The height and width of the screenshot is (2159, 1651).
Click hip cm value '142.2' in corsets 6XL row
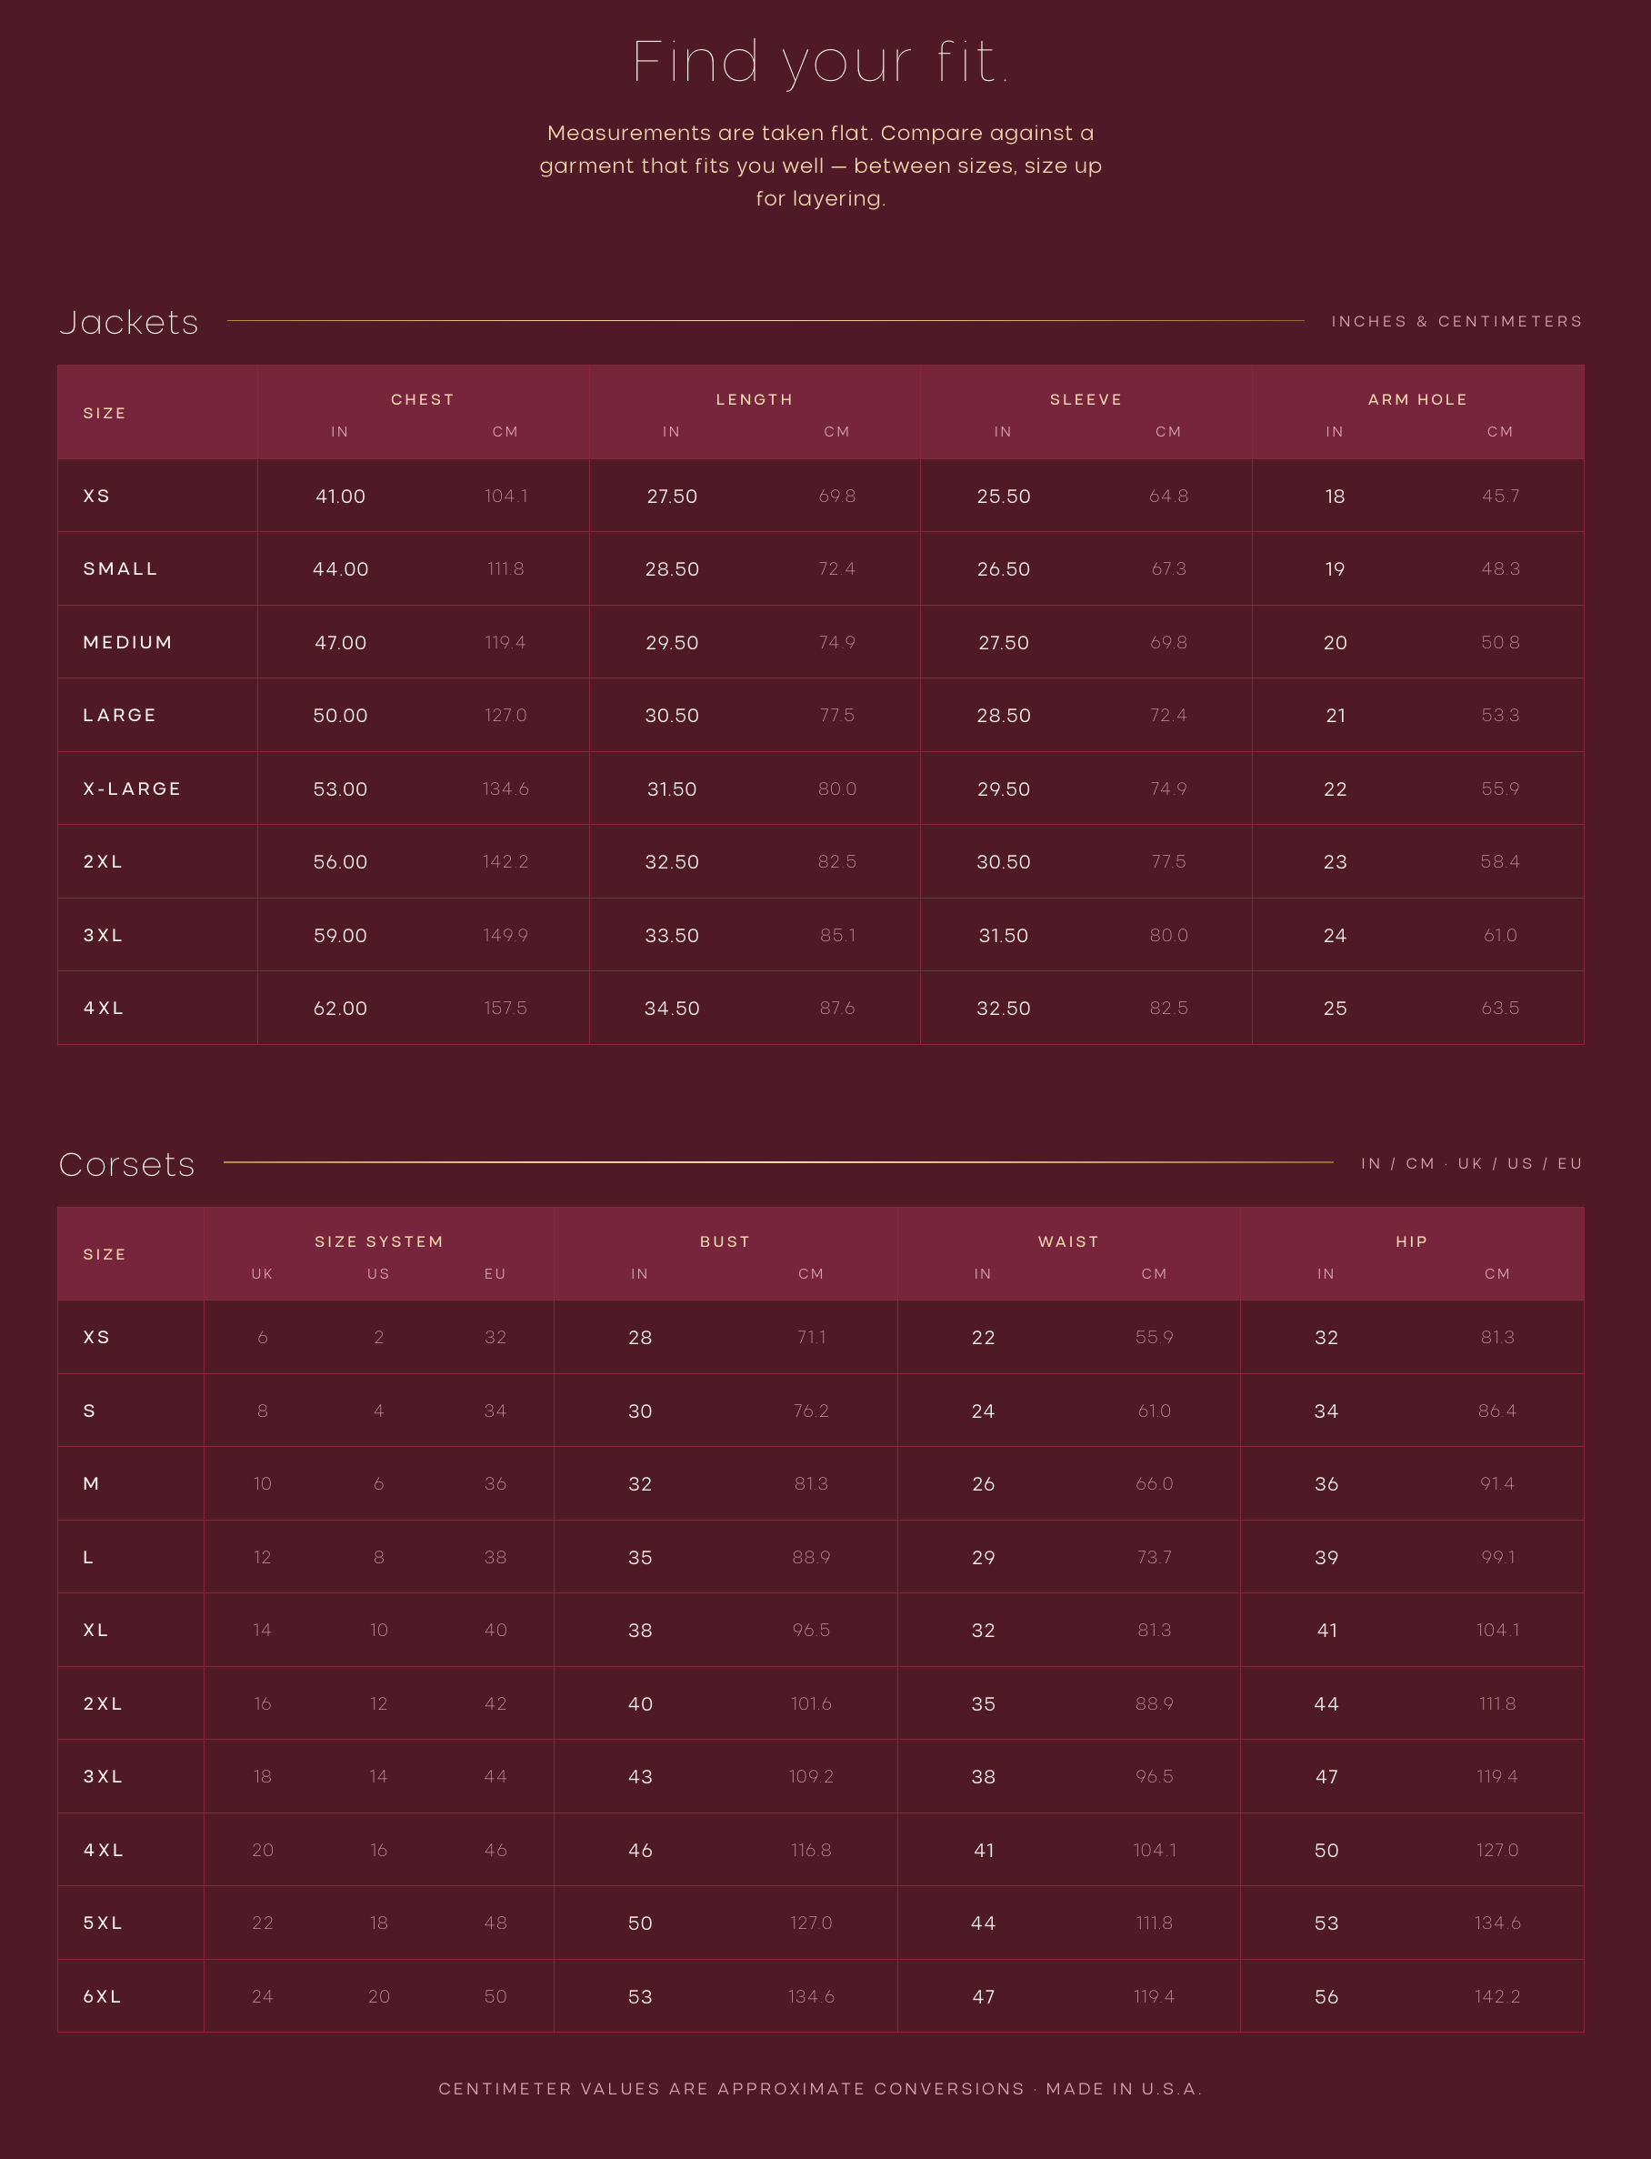[1497, 1998]
